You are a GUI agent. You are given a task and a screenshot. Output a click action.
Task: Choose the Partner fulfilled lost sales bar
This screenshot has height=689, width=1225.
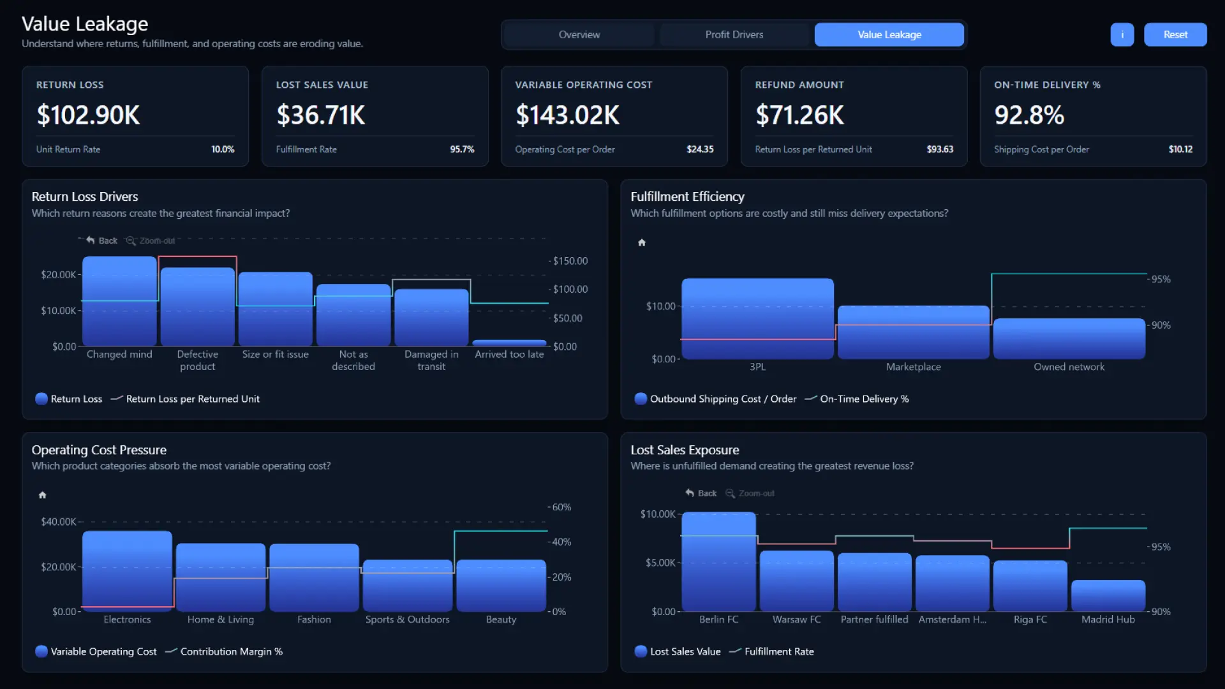[874, 582]
